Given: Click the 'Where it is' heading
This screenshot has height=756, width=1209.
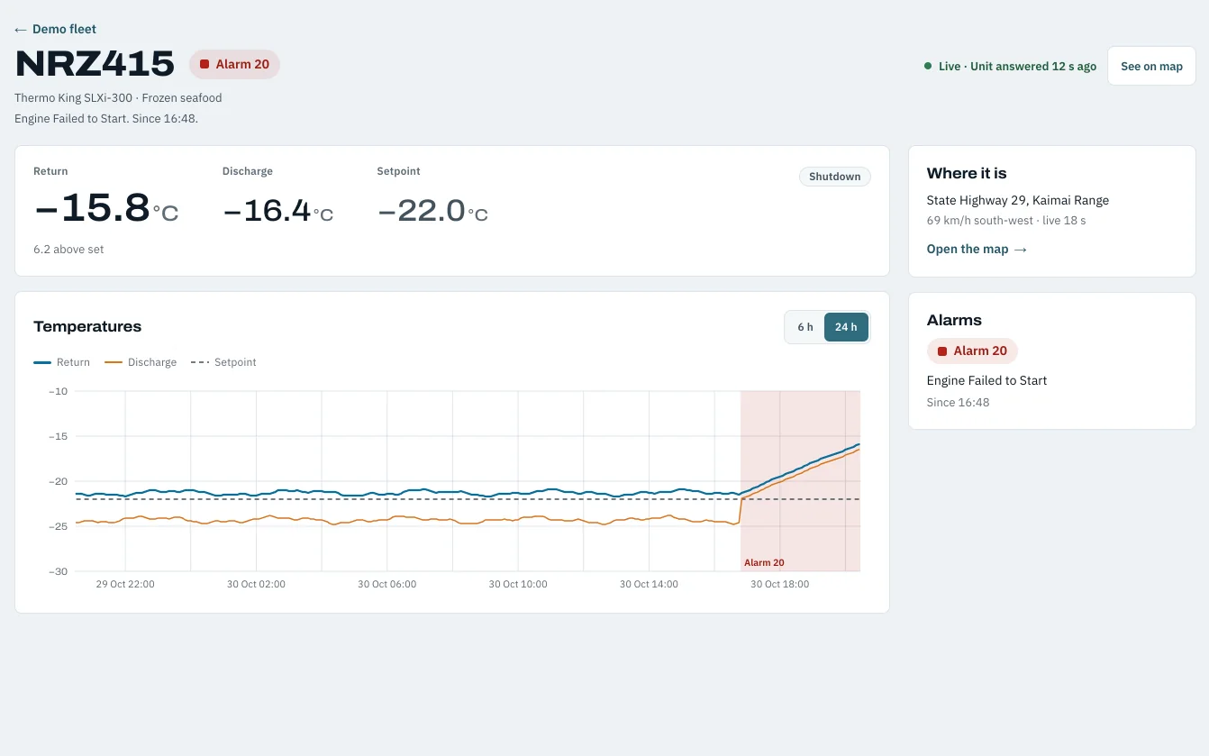Looking at the screenshot, I should tap(967, 173).
